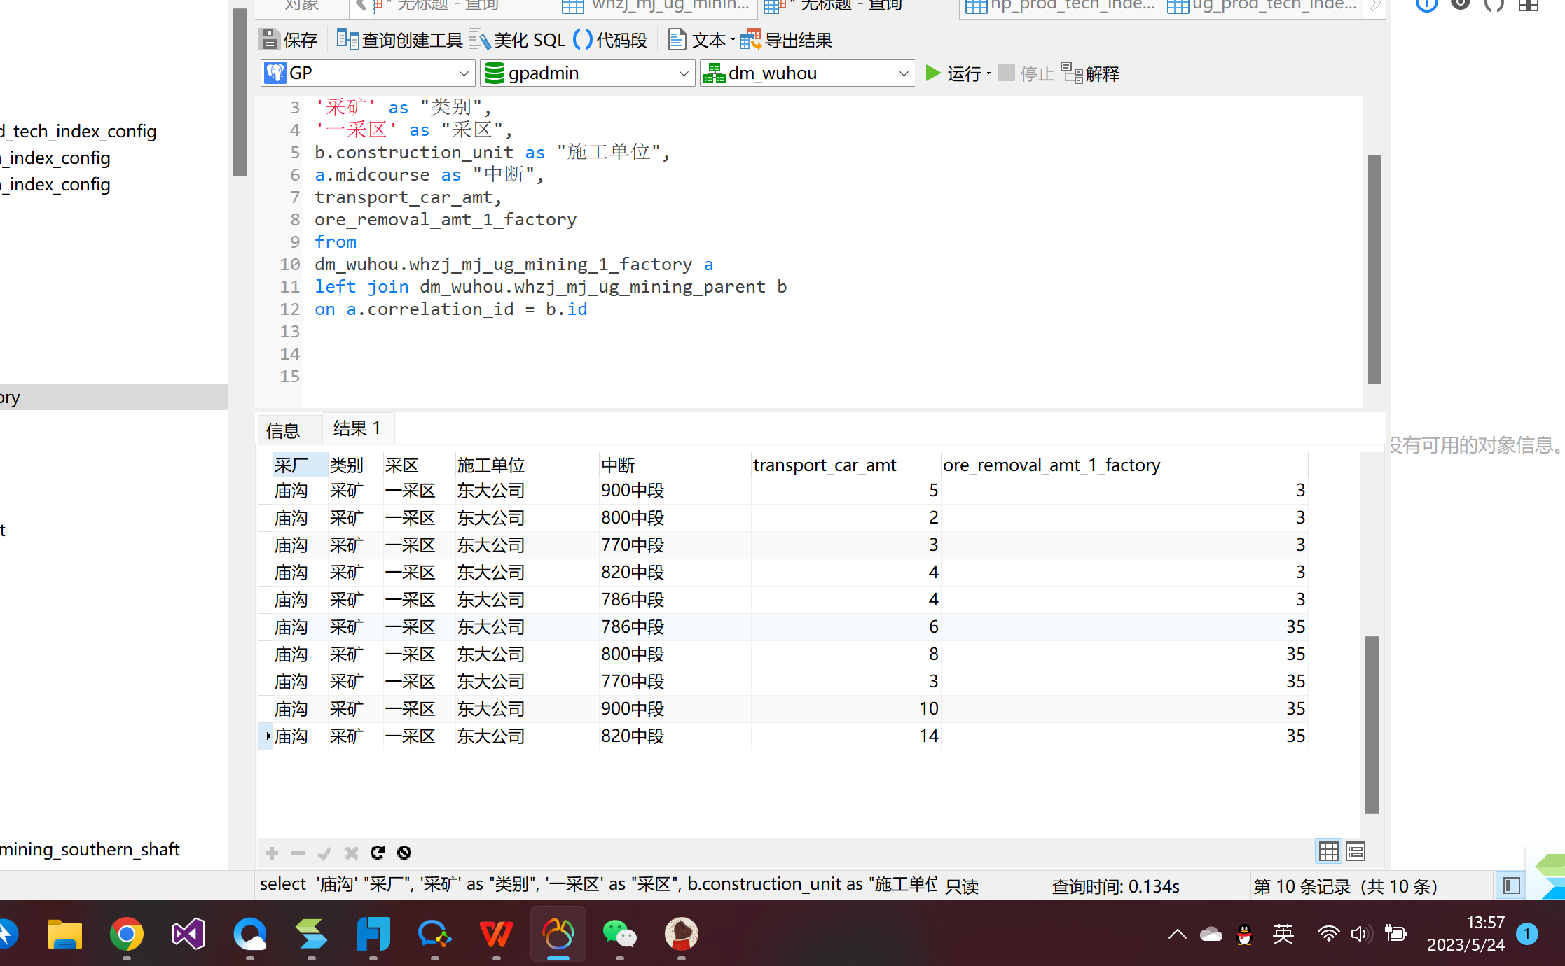Screen dimensions: 1565x966
Task: Click the 施工单位 column header
Action: click(x=527, y=465)
